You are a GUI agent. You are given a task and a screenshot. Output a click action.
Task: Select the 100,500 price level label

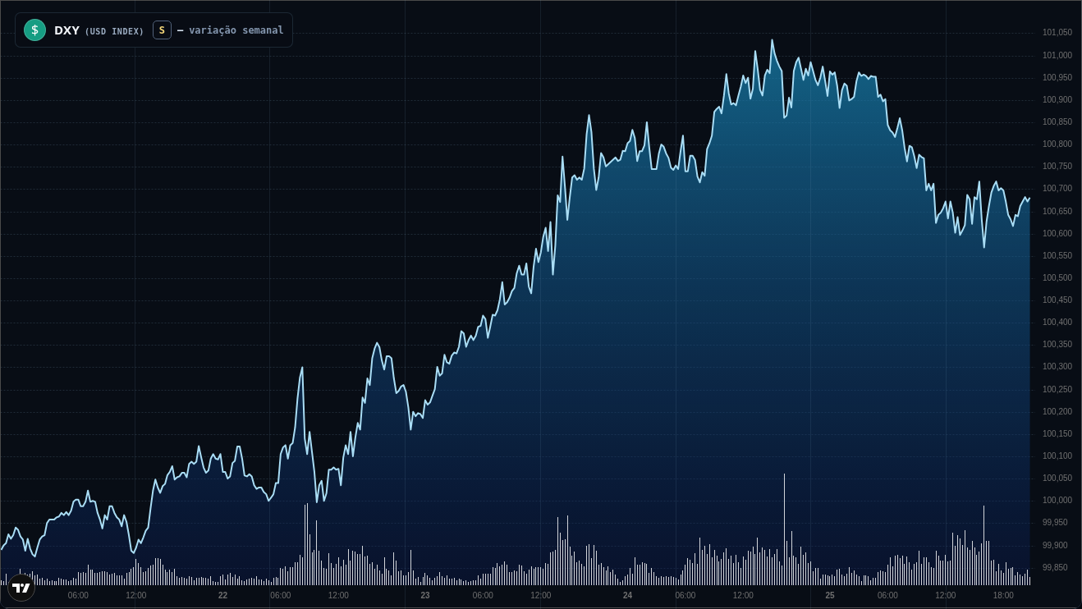point(1057,277)
